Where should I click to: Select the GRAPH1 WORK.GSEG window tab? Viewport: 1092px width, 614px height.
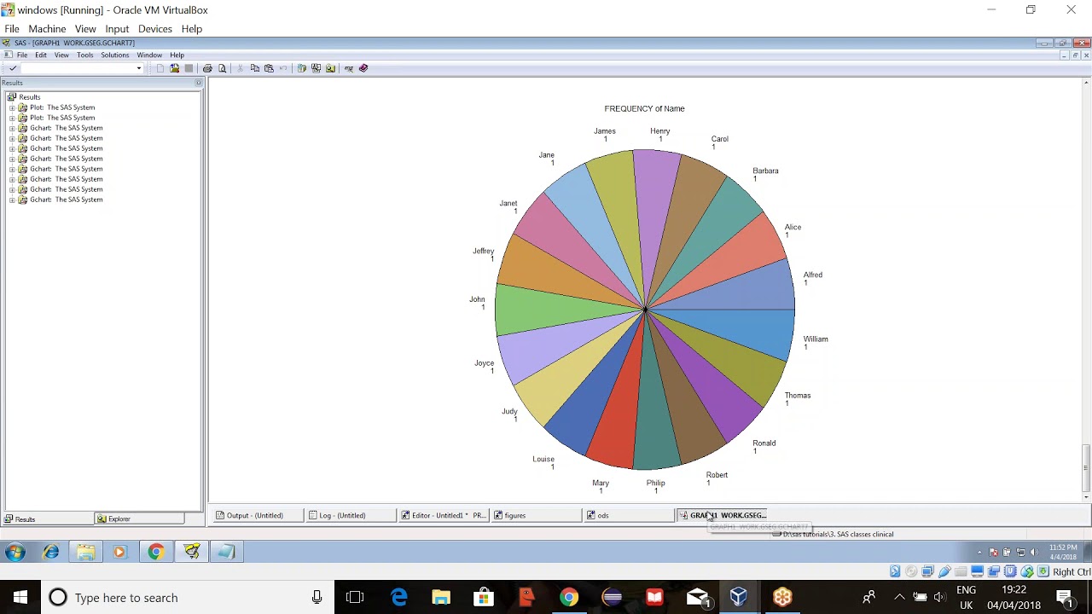[723, 515]
